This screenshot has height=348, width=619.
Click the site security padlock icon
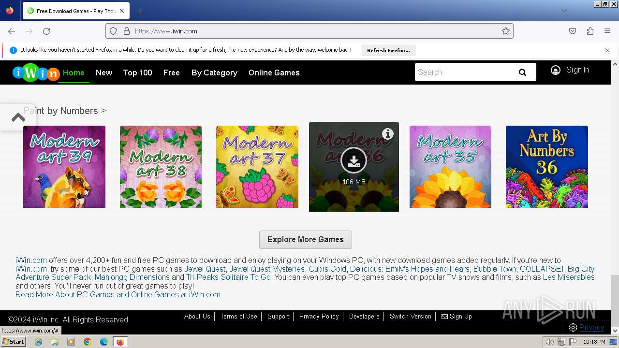[x=127, y=31]
